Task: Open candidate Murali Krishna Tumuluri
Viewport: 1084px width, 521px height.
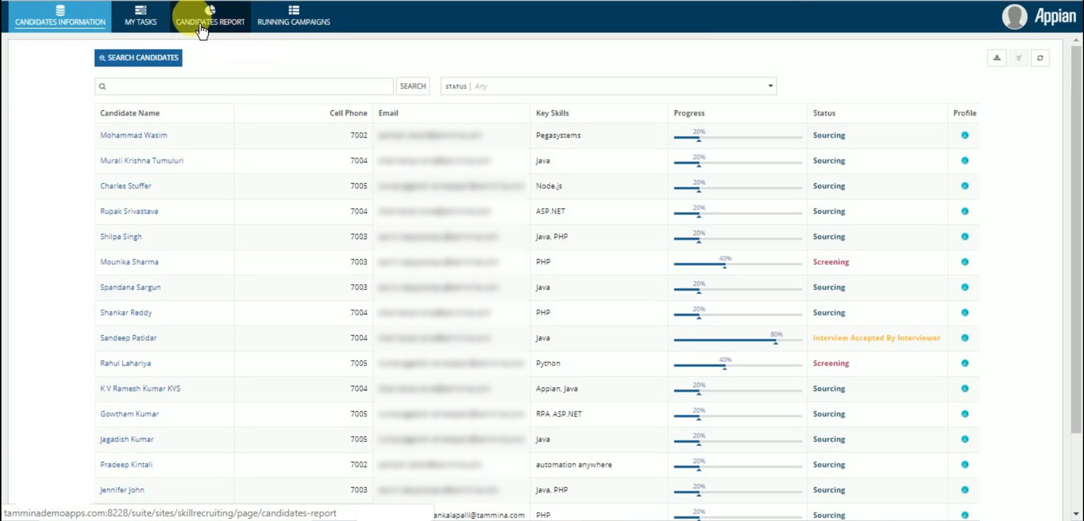Action: [x=142, y=160]
